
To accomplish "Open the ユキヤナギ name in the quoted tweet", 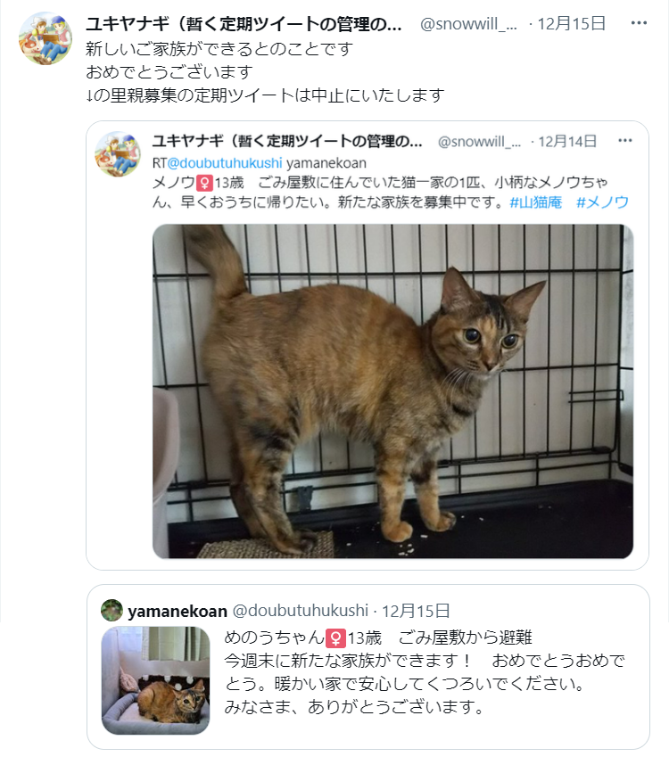I will 287,142.
